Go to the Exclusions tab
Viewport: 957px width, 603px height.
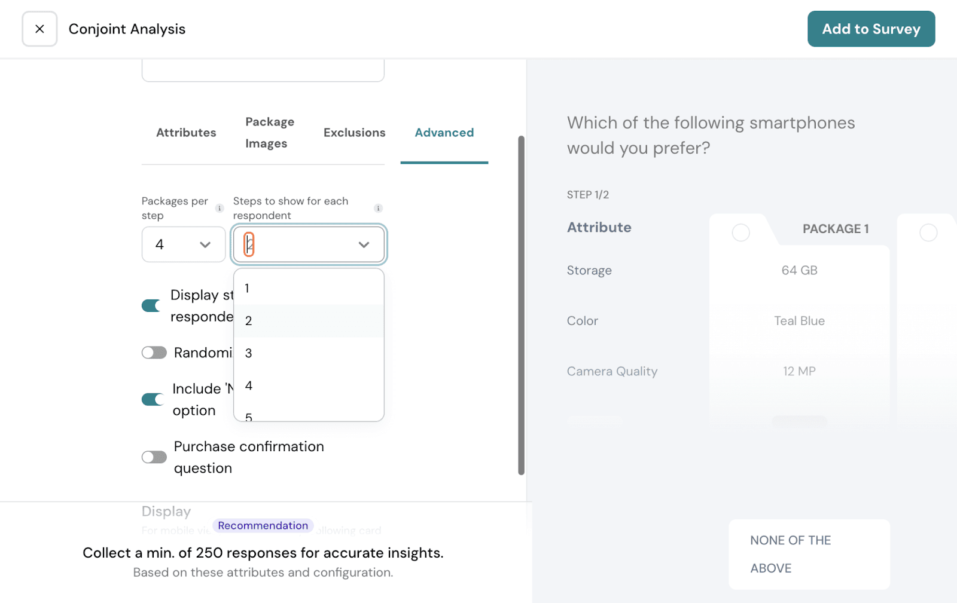tap(354, 133)
